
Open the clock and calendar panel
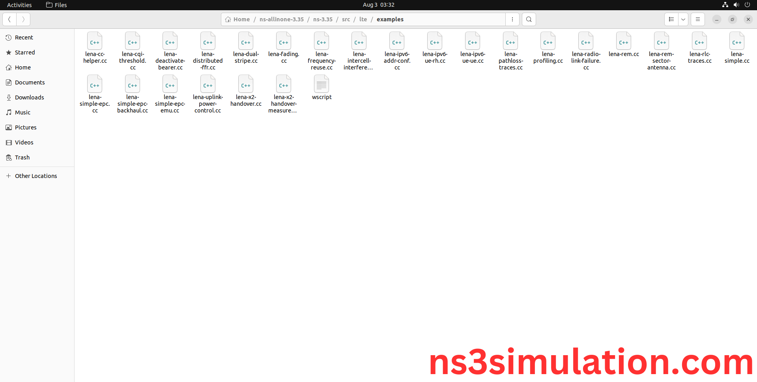point(379,5)
